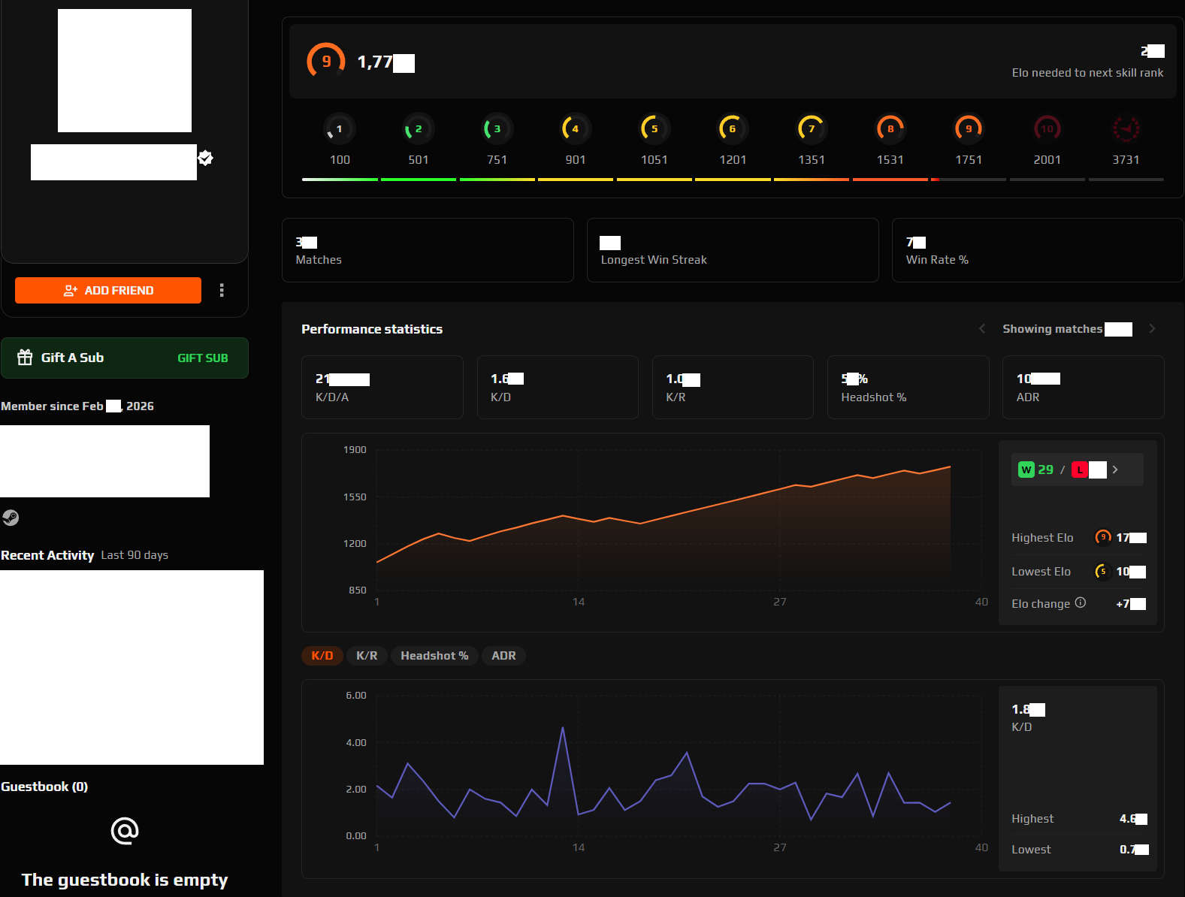Switch chart to Headshot % stat
The width and height of the screenshot is (1185, 897).
click(x=434, y=656)
